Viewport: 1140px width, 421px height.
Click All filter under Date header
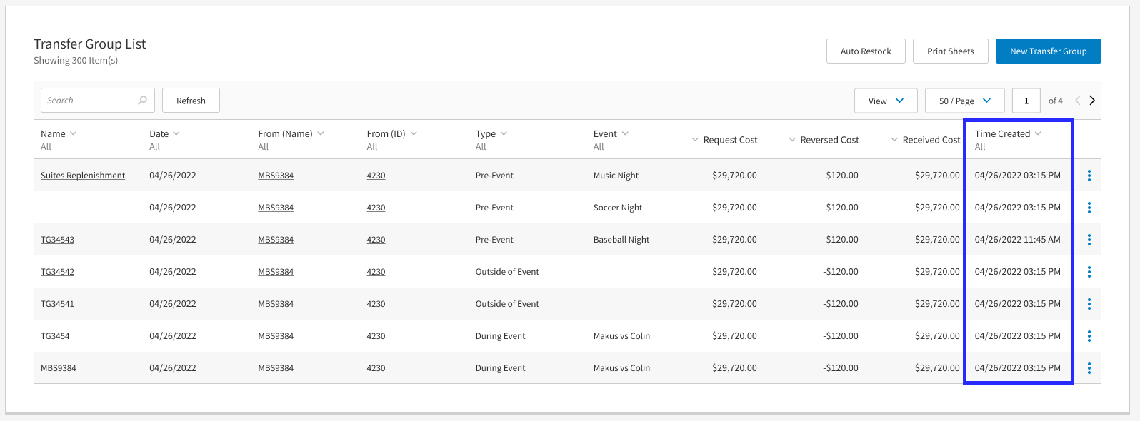pyautogui.click(x=154, y=147)
